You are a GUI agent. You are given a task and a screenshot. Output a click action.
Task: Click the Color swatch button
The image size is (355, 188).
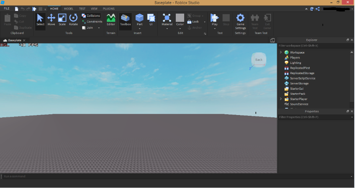[x=180, y=18]
